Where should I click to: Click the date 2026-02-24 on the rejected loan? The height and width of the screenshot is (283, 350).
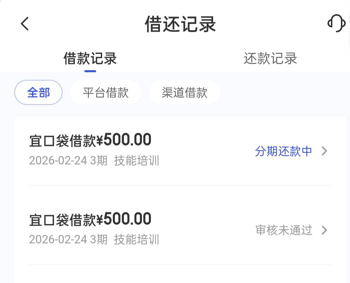pyautogui.click(x=58, y=240)
